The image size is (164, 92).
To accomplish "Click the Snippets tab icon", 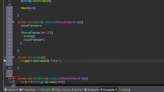I will click(85, 90).
